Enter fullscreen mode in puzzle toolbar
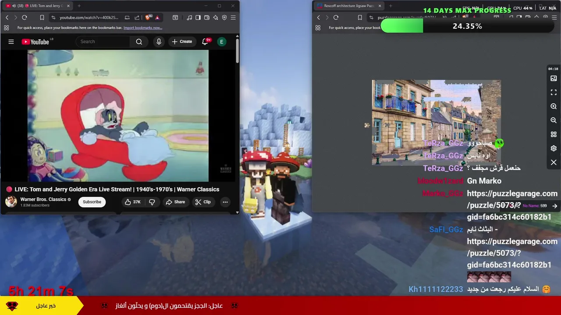561x315 pixels. (554, 92)
